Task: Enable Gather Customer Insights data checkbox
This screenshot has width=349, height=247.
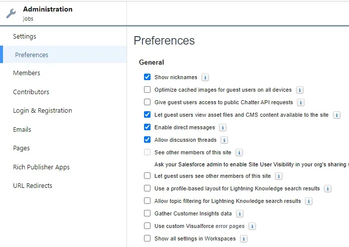Action: pyautogui.click(x=147, y=213)
